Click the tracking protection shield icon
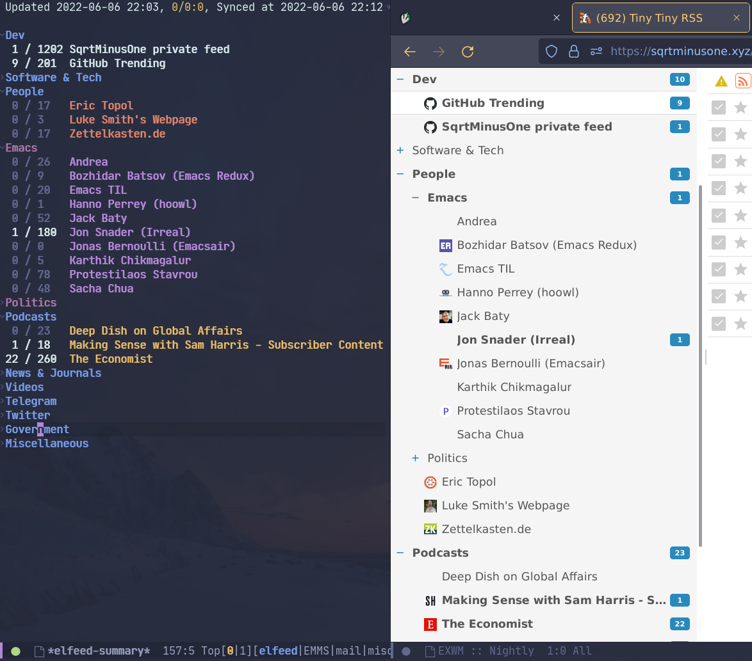Viewport: 752px width, 661px height. [x=551, y=51]
